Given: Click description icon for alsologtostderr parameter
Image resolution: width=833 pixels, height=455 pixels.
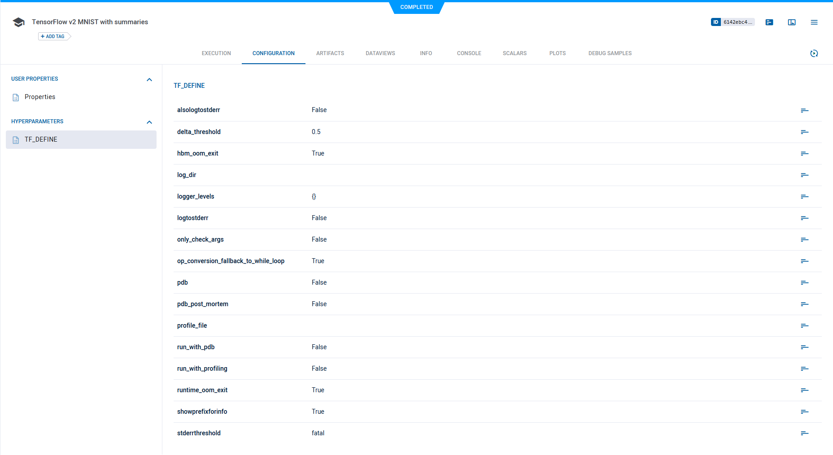Looking at the screenshot, I should click(x=804, y=110).
